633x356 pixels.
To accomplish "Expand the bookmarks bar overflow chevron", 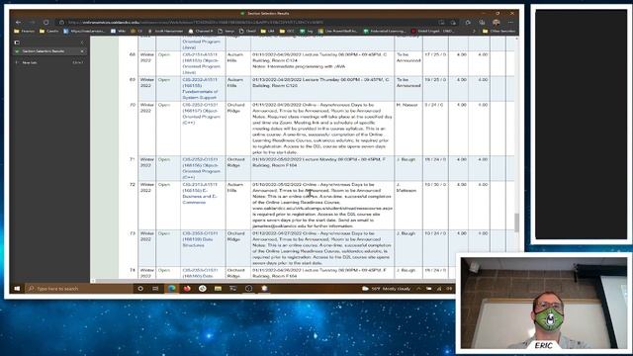I will tap(474, 31).
